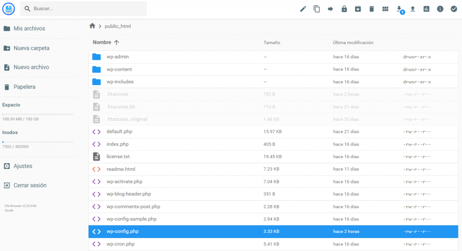The image size is (462, 251).
Task: Sort list by Tamaño column header
Action: pyautogui.click(x=272, y=43)
